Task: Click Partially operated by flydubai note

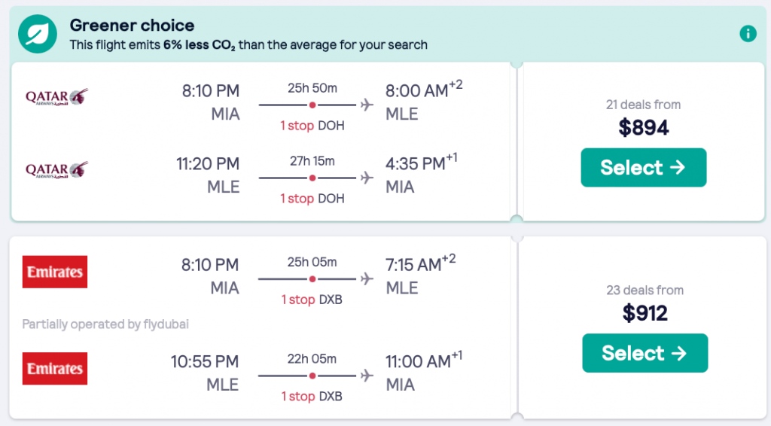Action: pyautogui.click(x=105, y=324)
